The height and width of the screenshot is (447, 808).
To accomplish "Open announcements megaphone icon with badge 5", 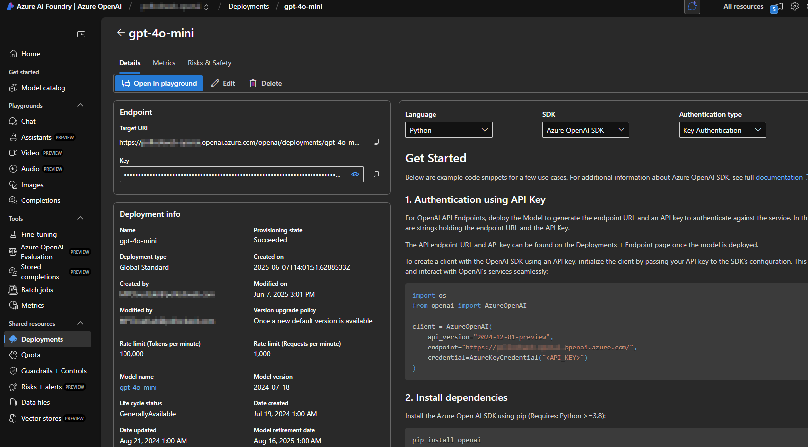I will [x=777, y=7].
